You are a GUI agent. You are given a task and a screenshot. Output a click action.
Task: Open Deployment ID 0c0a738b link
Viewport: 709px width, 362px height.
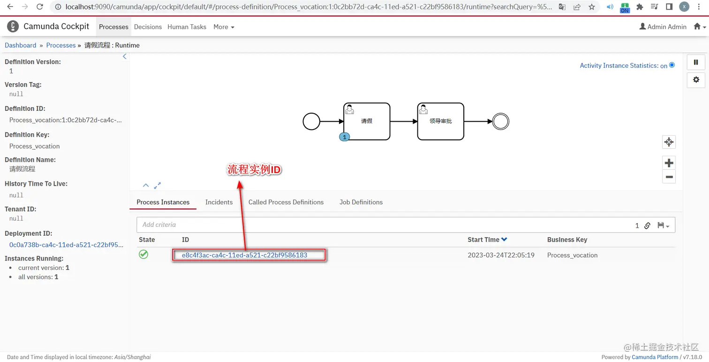coord(66,245)
